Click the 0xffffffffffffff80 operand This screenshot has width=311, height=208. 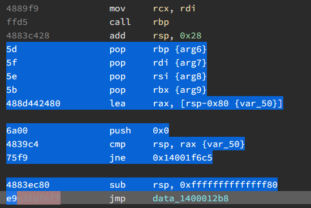tap(228, 185)
